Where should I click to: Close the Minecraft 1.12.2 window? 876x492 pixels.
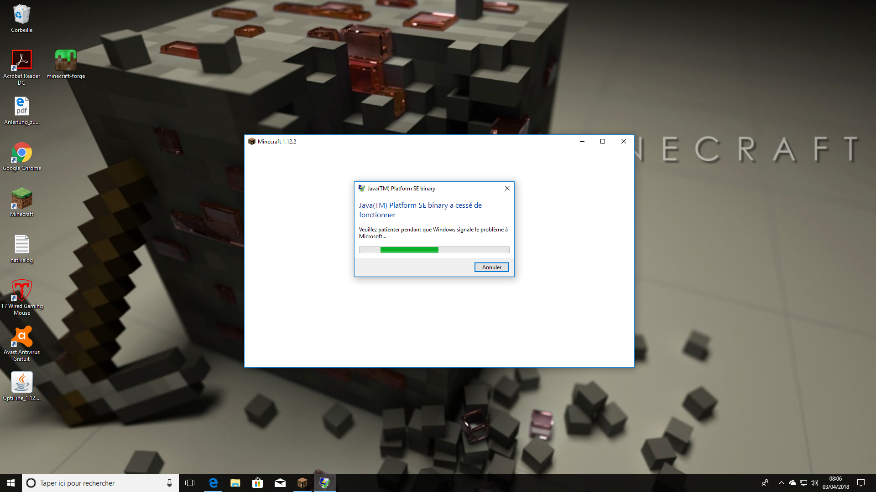[x=623, y=141]
